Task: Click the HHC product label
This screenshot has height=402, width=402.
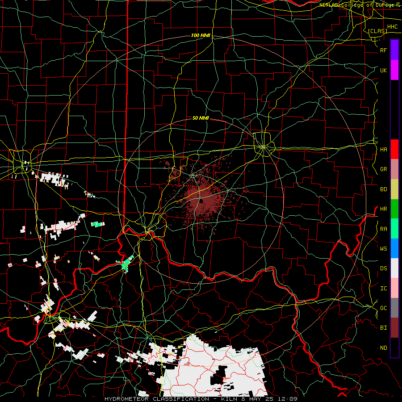Action: click(x=392, y=27)
